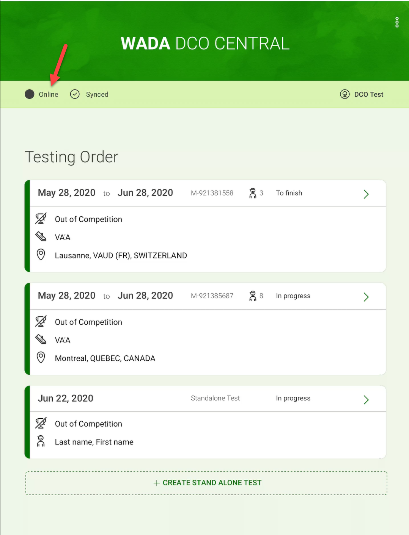Open order M-921385687 using its chevron arrow
The height and width of the screenshot is (535, 409).
point(366,297)
